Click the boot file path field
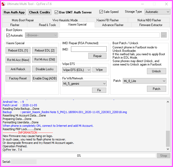The image size is (173, 167). (109, 35)
